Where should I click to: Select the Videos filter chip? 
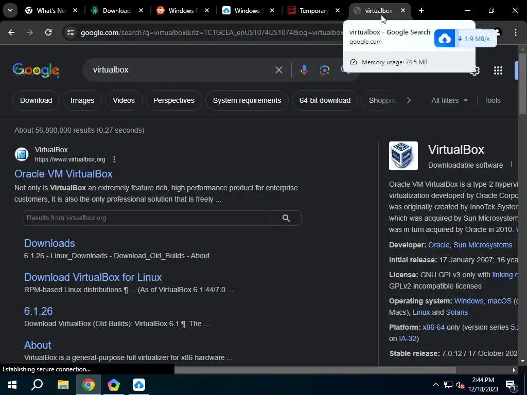pos(124,100)
